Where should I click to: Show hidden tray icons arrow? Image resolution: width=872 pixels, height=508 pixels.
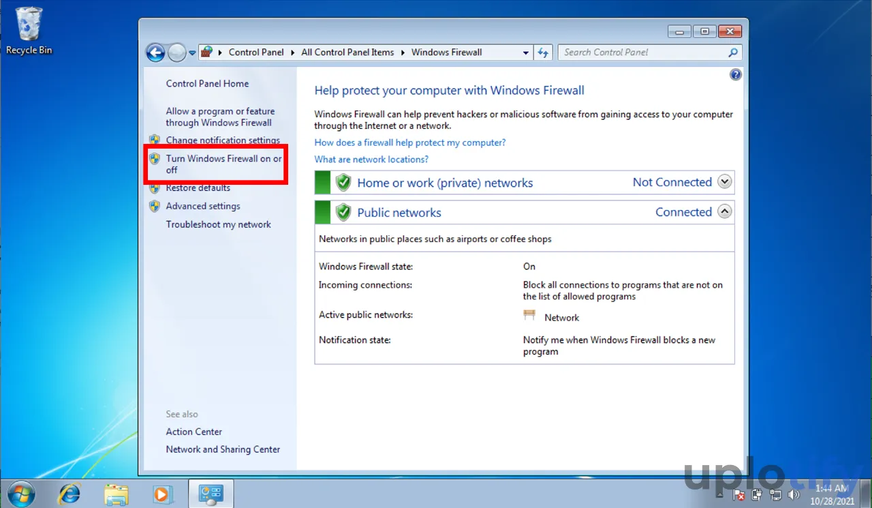click(x=721, y=495)
